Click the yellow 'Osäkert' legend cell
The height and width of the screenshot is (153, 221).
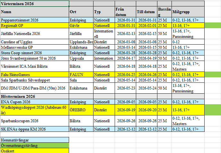(34, 150)
